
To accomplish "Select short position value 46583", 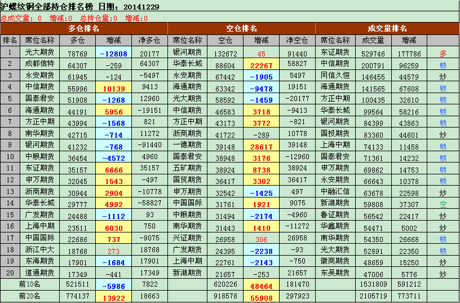I will 225,112.
